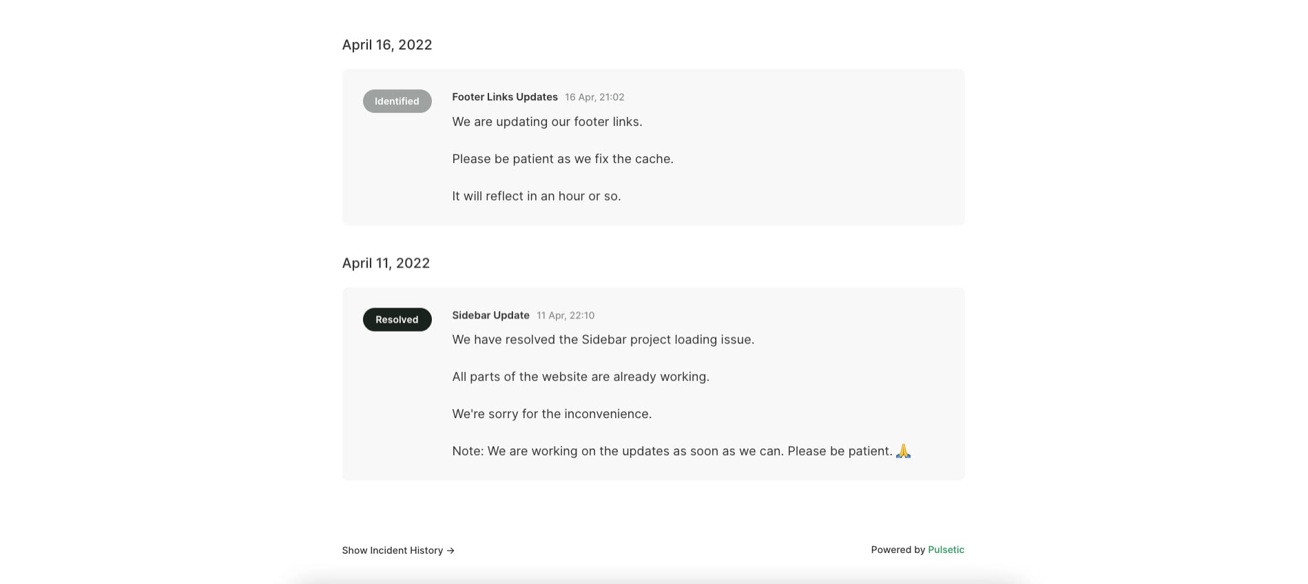Click the Sidebar project loading issue sentence
This screenshot has height=584, width=1308.
click(603, 340)
